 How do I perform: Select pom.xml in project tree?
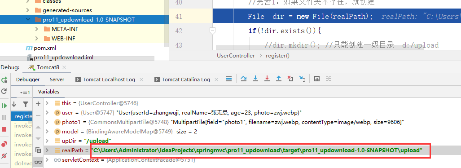point(41,48)
